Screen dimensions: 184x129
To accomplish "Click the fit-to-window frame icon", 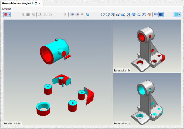I will tap(144, 15).
